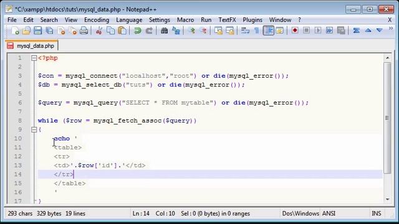Save the recorded macro icon
Screen dimensions: 399x224
pyautogui.click(x=341, y=30)
